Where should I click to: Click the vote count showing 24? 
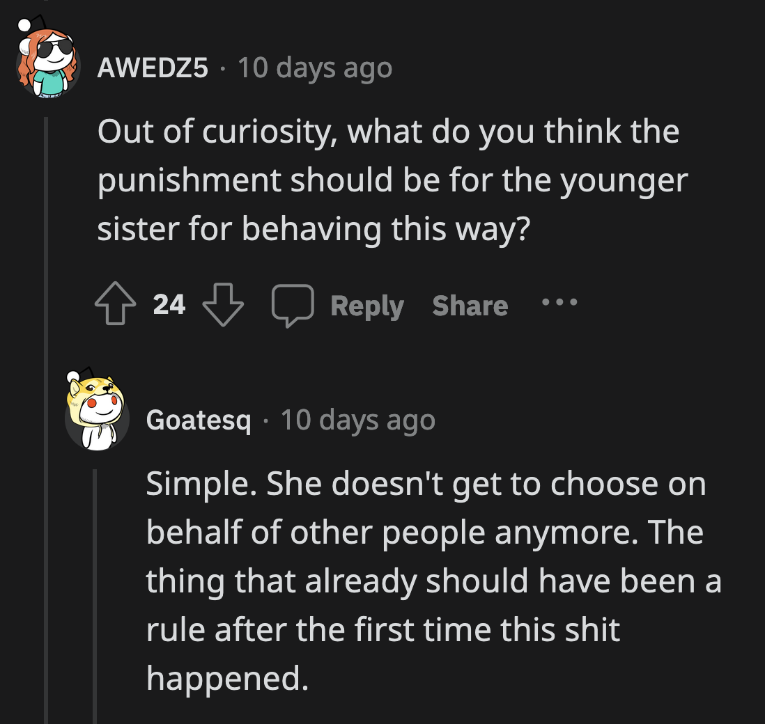169,304
